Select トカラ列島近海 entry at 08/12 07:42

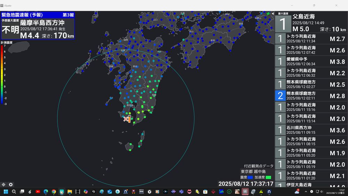pyautogui.click(x=311, y=50)
